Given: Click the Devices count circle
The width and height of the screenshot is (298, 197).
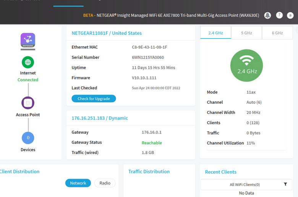Looking at the screenshot, I should pyautogui.click(x=28, y=138).
